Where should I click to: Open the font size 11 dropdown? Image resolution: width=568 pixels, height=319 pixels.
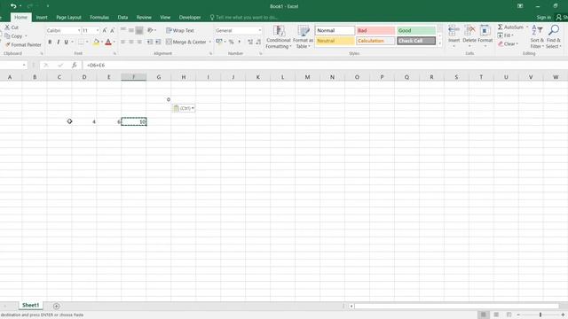tap(98, 31)
